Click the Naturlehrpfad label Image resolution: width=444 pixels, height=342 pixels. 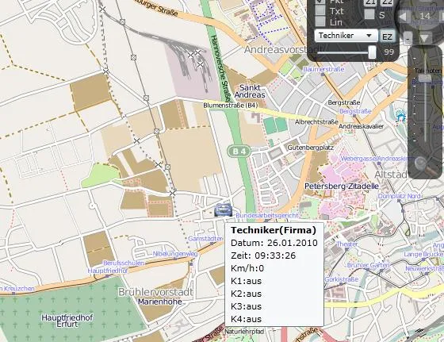(x=244, y=331)
